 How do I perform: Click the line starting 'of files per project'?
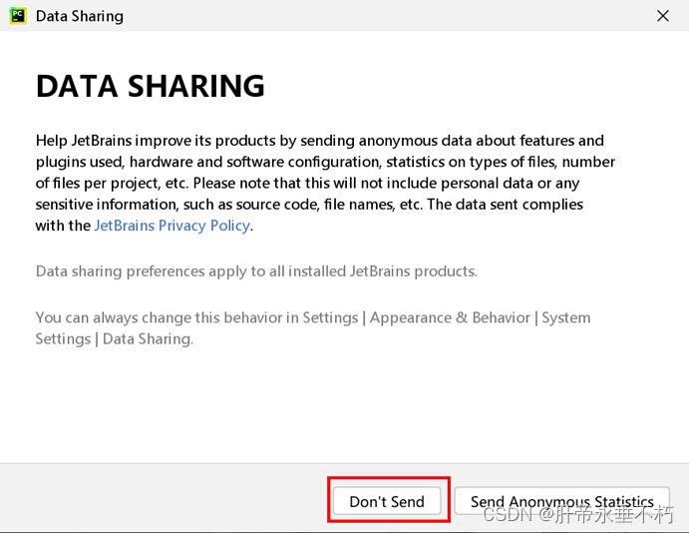pos(307,183)
